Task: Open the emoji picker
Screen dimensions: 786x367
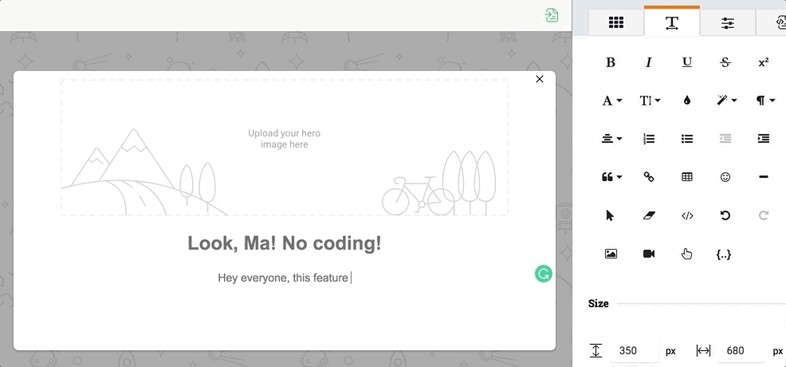Action: pos(725,177)
